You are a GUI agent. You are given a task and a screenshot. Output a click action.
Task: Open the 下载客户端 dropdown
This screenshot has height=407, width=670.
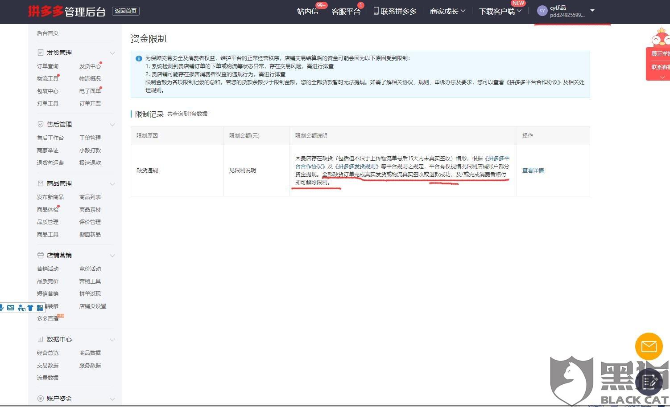(x=500, y=11)
